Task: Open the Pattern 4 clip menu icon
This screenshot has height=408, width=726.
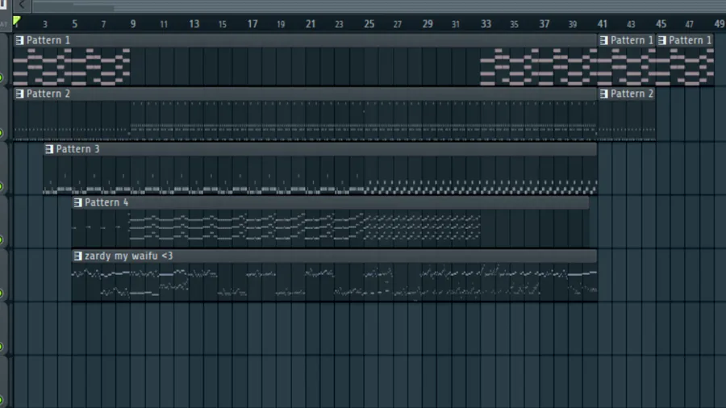Action: 77,202
